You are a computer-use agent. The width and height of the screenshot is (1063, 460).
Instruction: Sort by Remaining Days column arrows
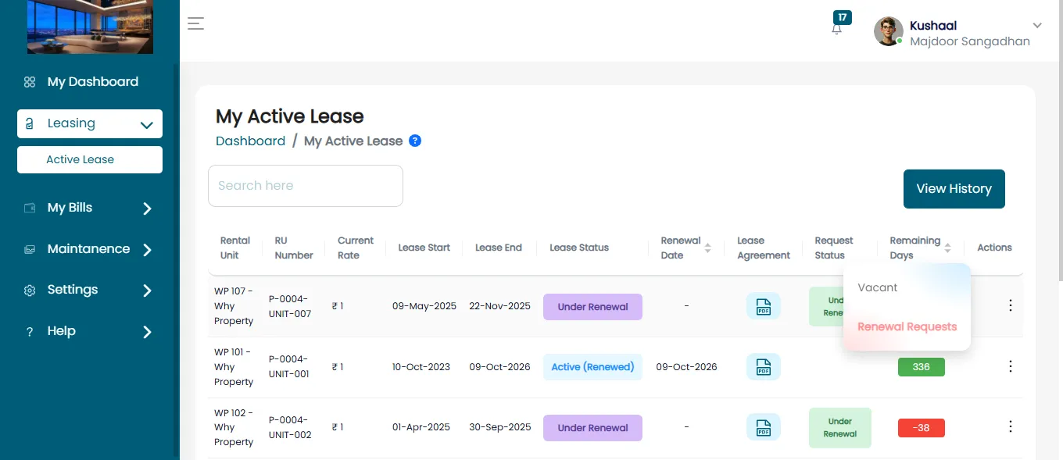click(x=947, y=248)
